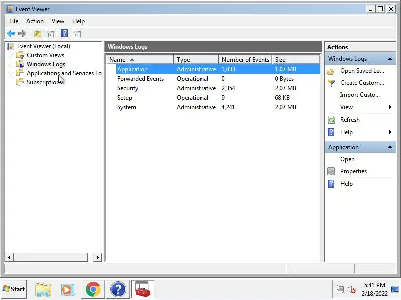The height and width of the screenshot is (300, 401).
Task: Click the Help icon under Windows Logs actions
Action: pyautogui.click(x=331, y=132)
